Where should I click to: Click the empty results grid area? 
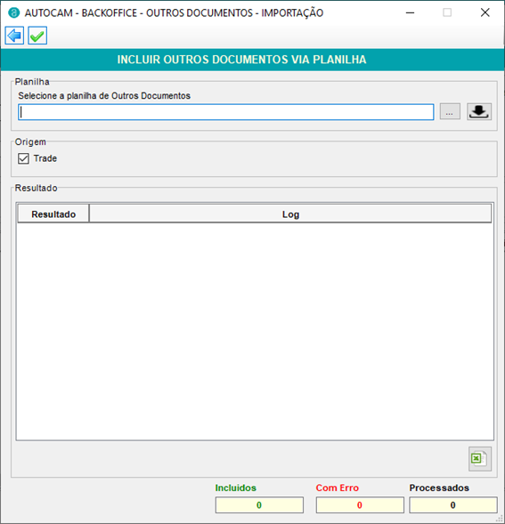(255, 331)
